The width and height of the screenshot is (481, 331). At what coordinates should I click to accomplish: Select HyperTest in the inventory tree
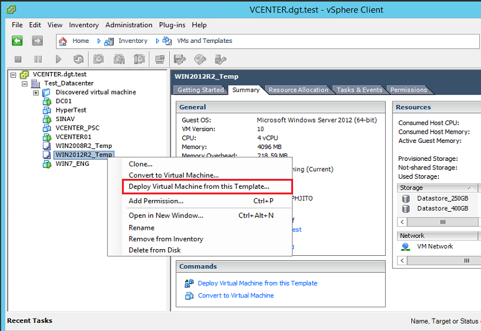[x=71, y=110]
